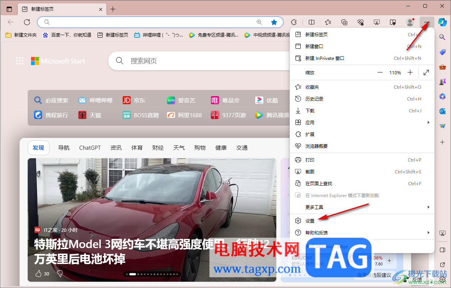Open Favorites star-list toolbar icon

tap(328, 22)
